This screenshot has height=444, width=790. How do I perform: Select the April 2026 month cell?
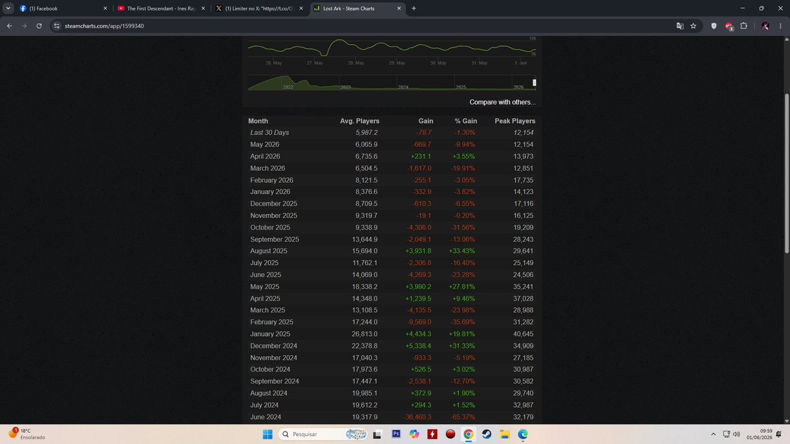click(x=267, y=156)
